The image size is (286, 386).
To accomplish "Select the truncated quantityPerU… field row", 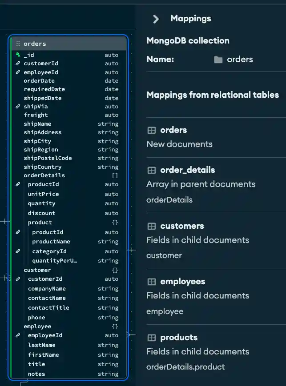I will (x=69, y=261).
